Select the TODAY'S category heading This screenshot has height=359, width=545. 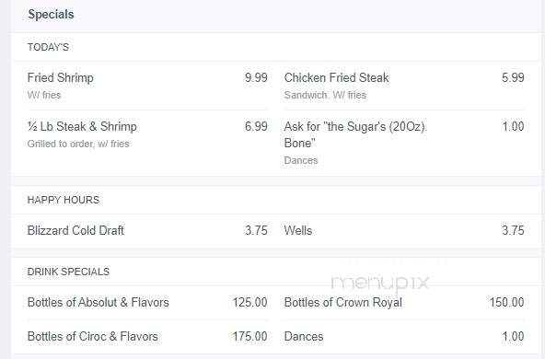48,47
